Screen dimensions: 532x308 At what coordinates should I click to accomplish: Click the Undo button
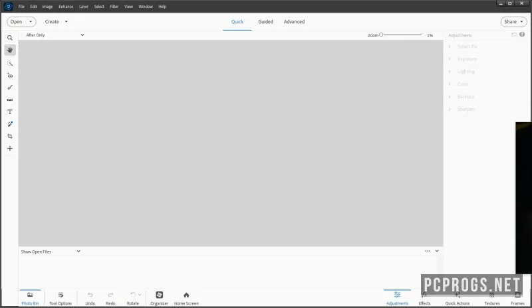pos(90,298)
